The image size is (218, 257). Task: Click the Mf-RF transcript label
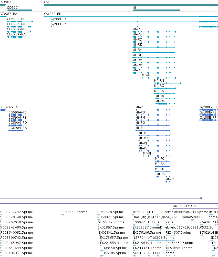point(137,29)
